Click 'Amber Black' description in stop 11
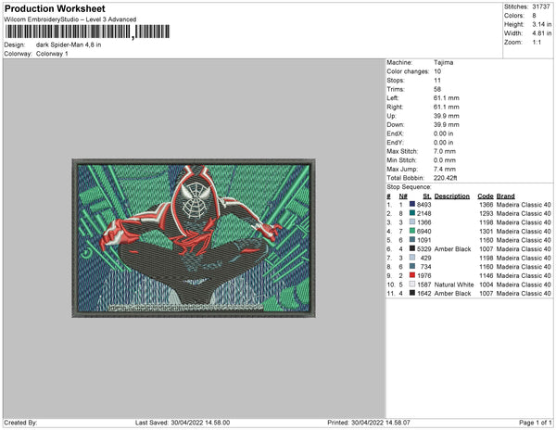 [453, 293]
